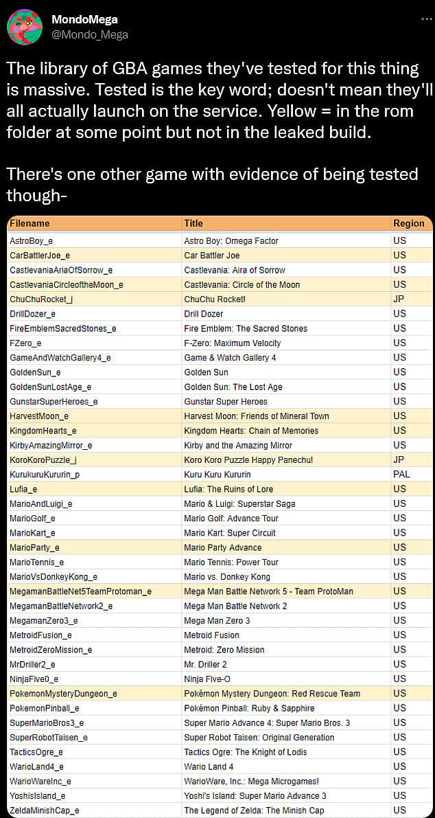Click the PokemonMysteryDungeon_e filename cell
Image resolution: width=435 pixels, height=818 pixels.
pos(63,694)
